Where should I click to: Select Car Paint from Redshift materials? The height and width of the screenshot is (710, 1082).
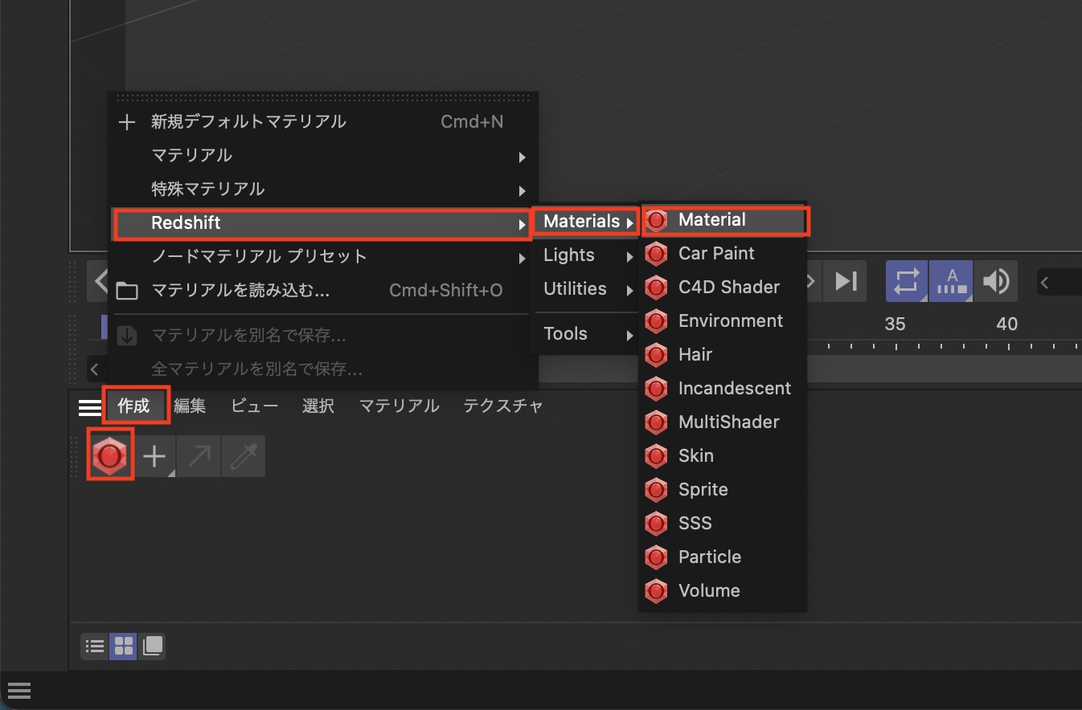coord(715,254)
